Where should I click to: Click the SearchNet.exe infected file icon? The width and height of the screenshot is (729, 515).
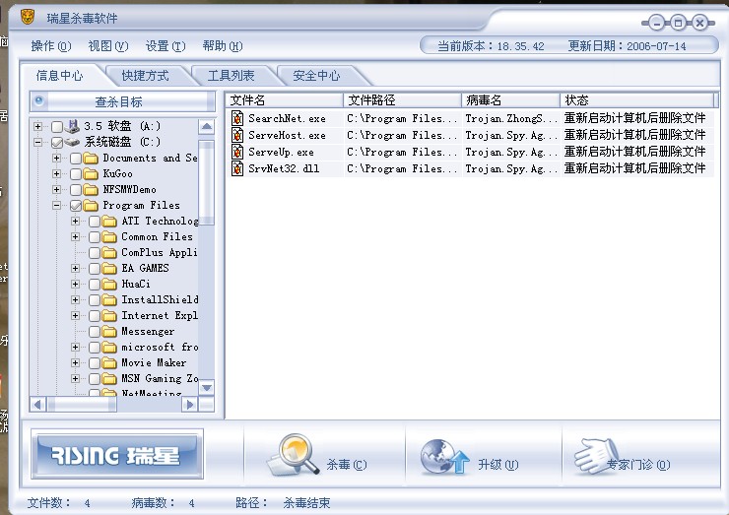[x=237, y=118]
